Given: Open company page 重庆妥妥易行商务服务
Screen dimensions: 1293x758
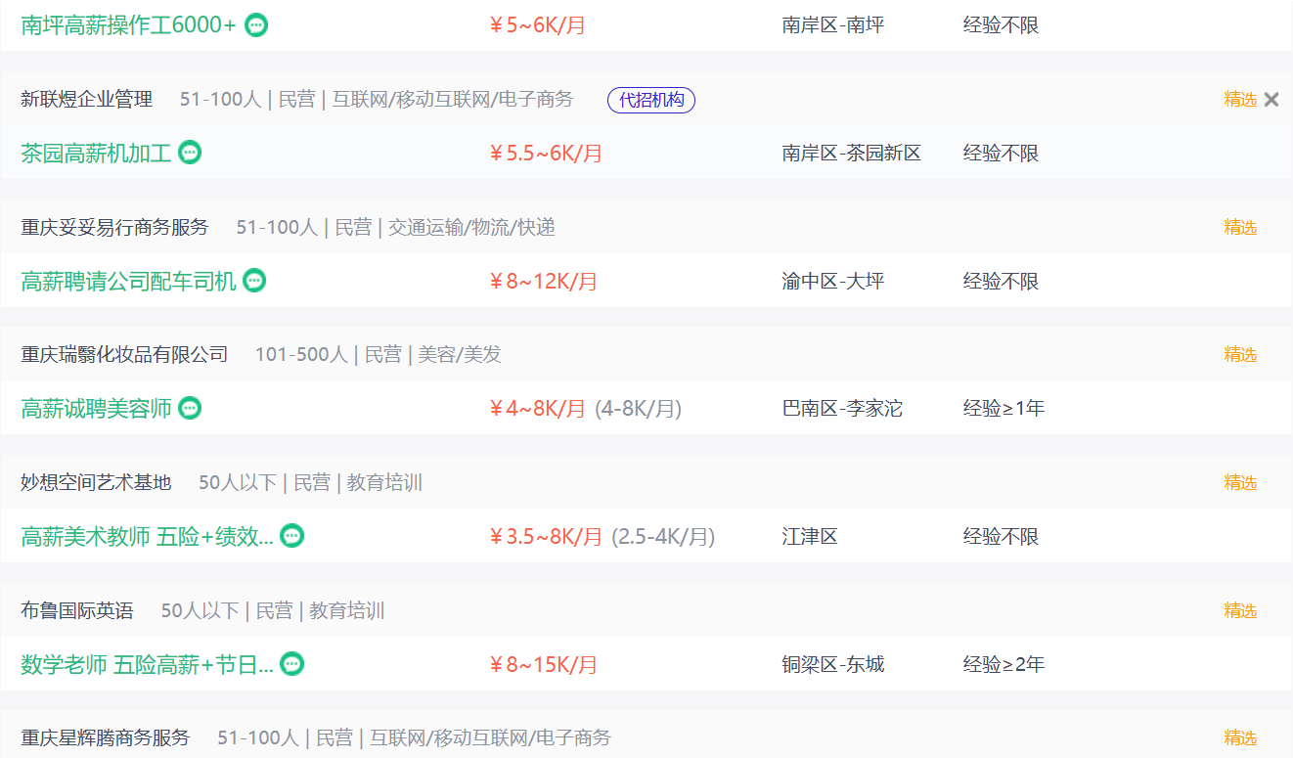Looking at the screenshot, I should 114,227.
